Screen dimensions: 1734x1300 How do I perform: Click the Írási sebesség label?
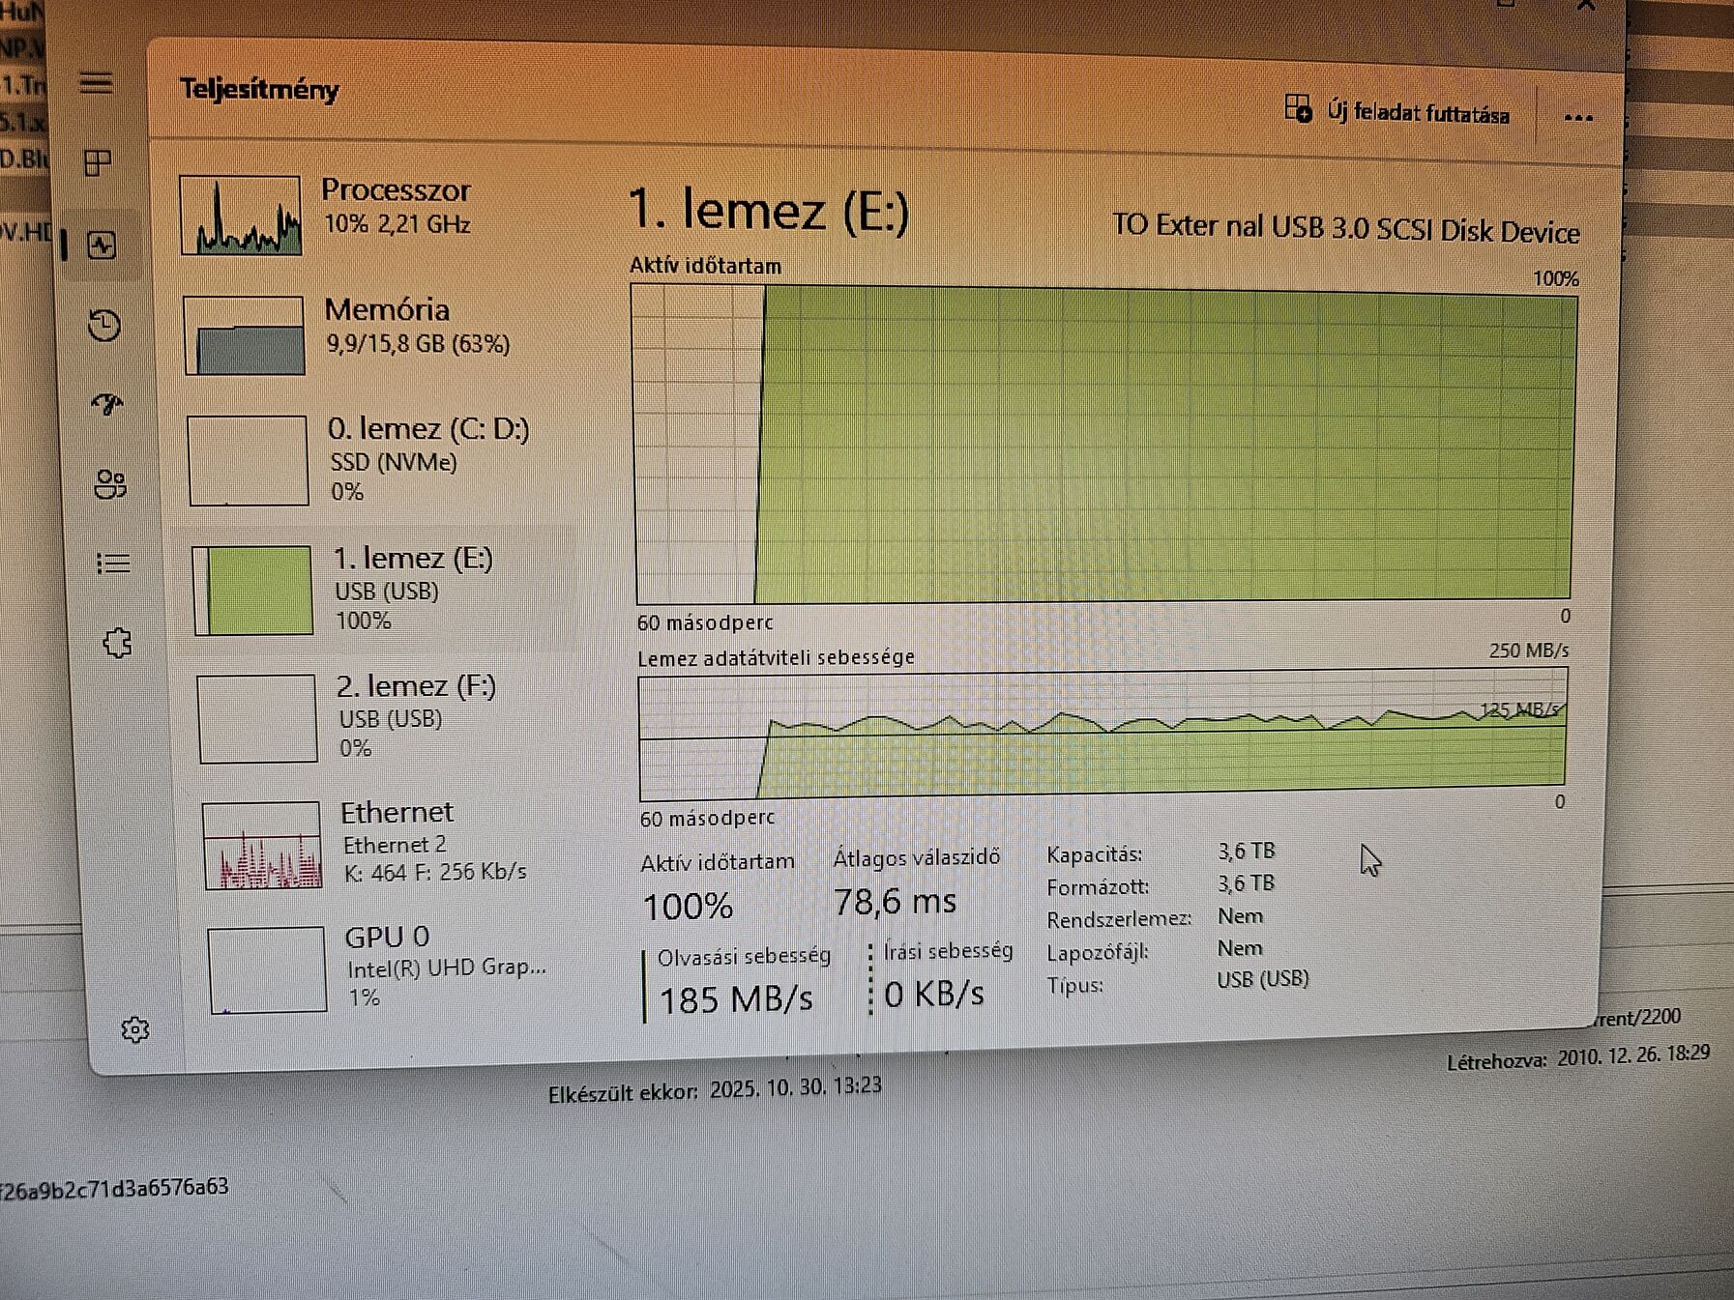[948, 951]
